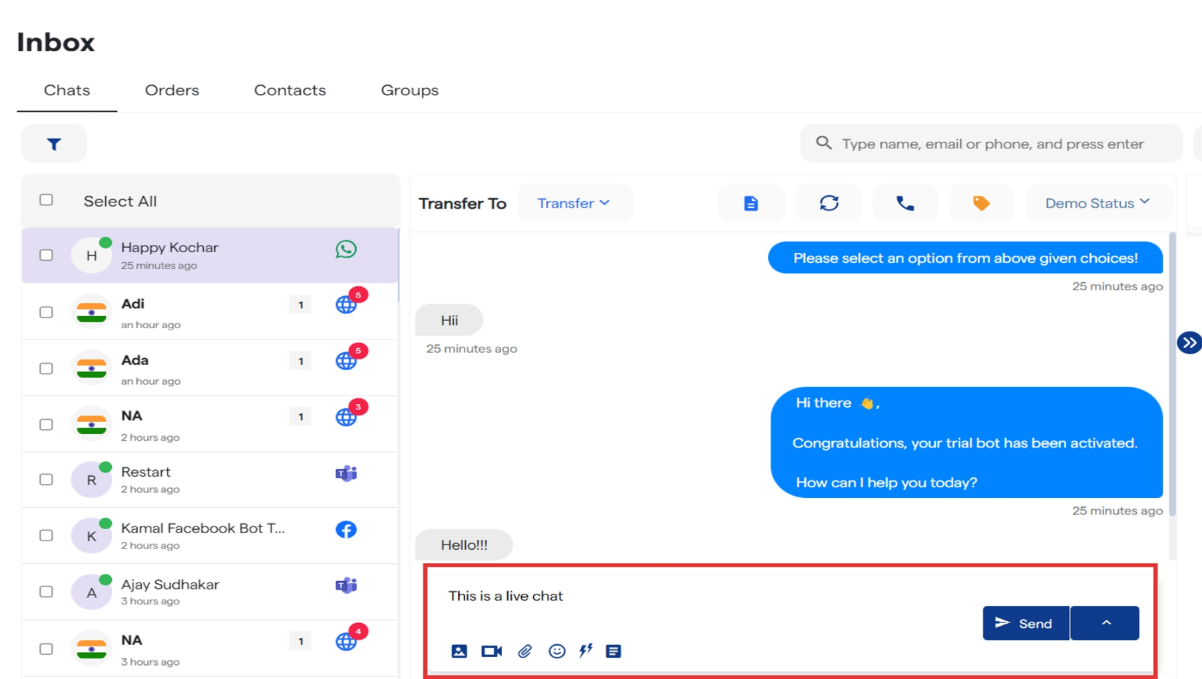This screenshot has height=679, width=1202.
Task: Click the phone call icon
Action: (905, 202)
